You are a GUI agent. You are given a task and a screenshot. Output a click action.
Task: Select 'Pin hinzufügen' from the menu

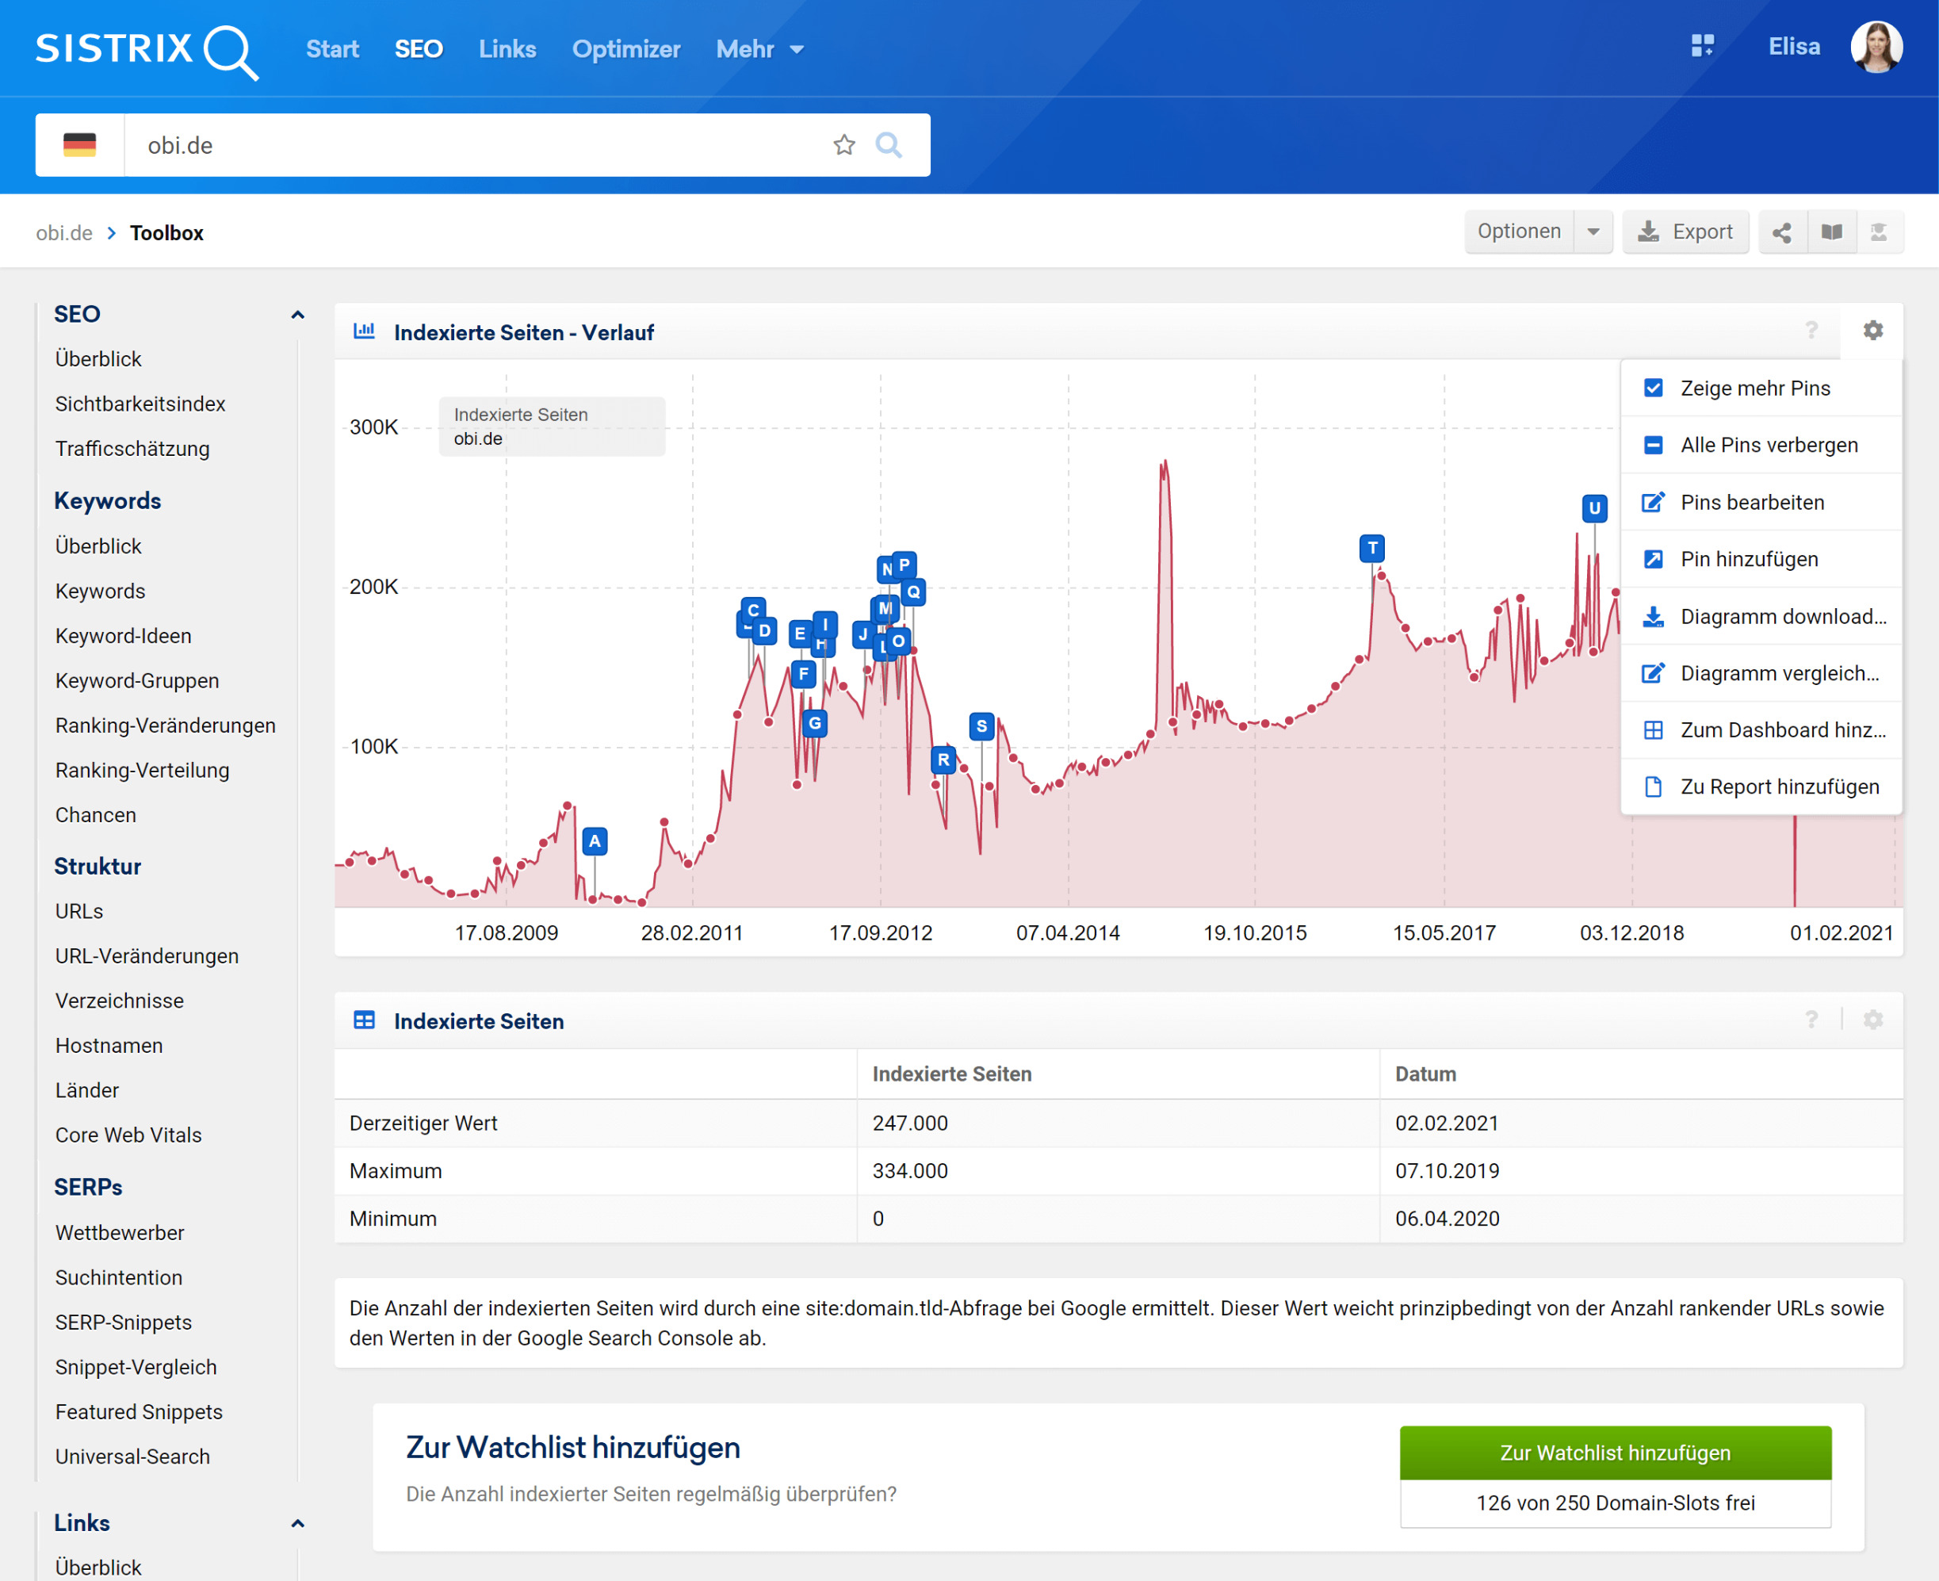[1749, 559]
